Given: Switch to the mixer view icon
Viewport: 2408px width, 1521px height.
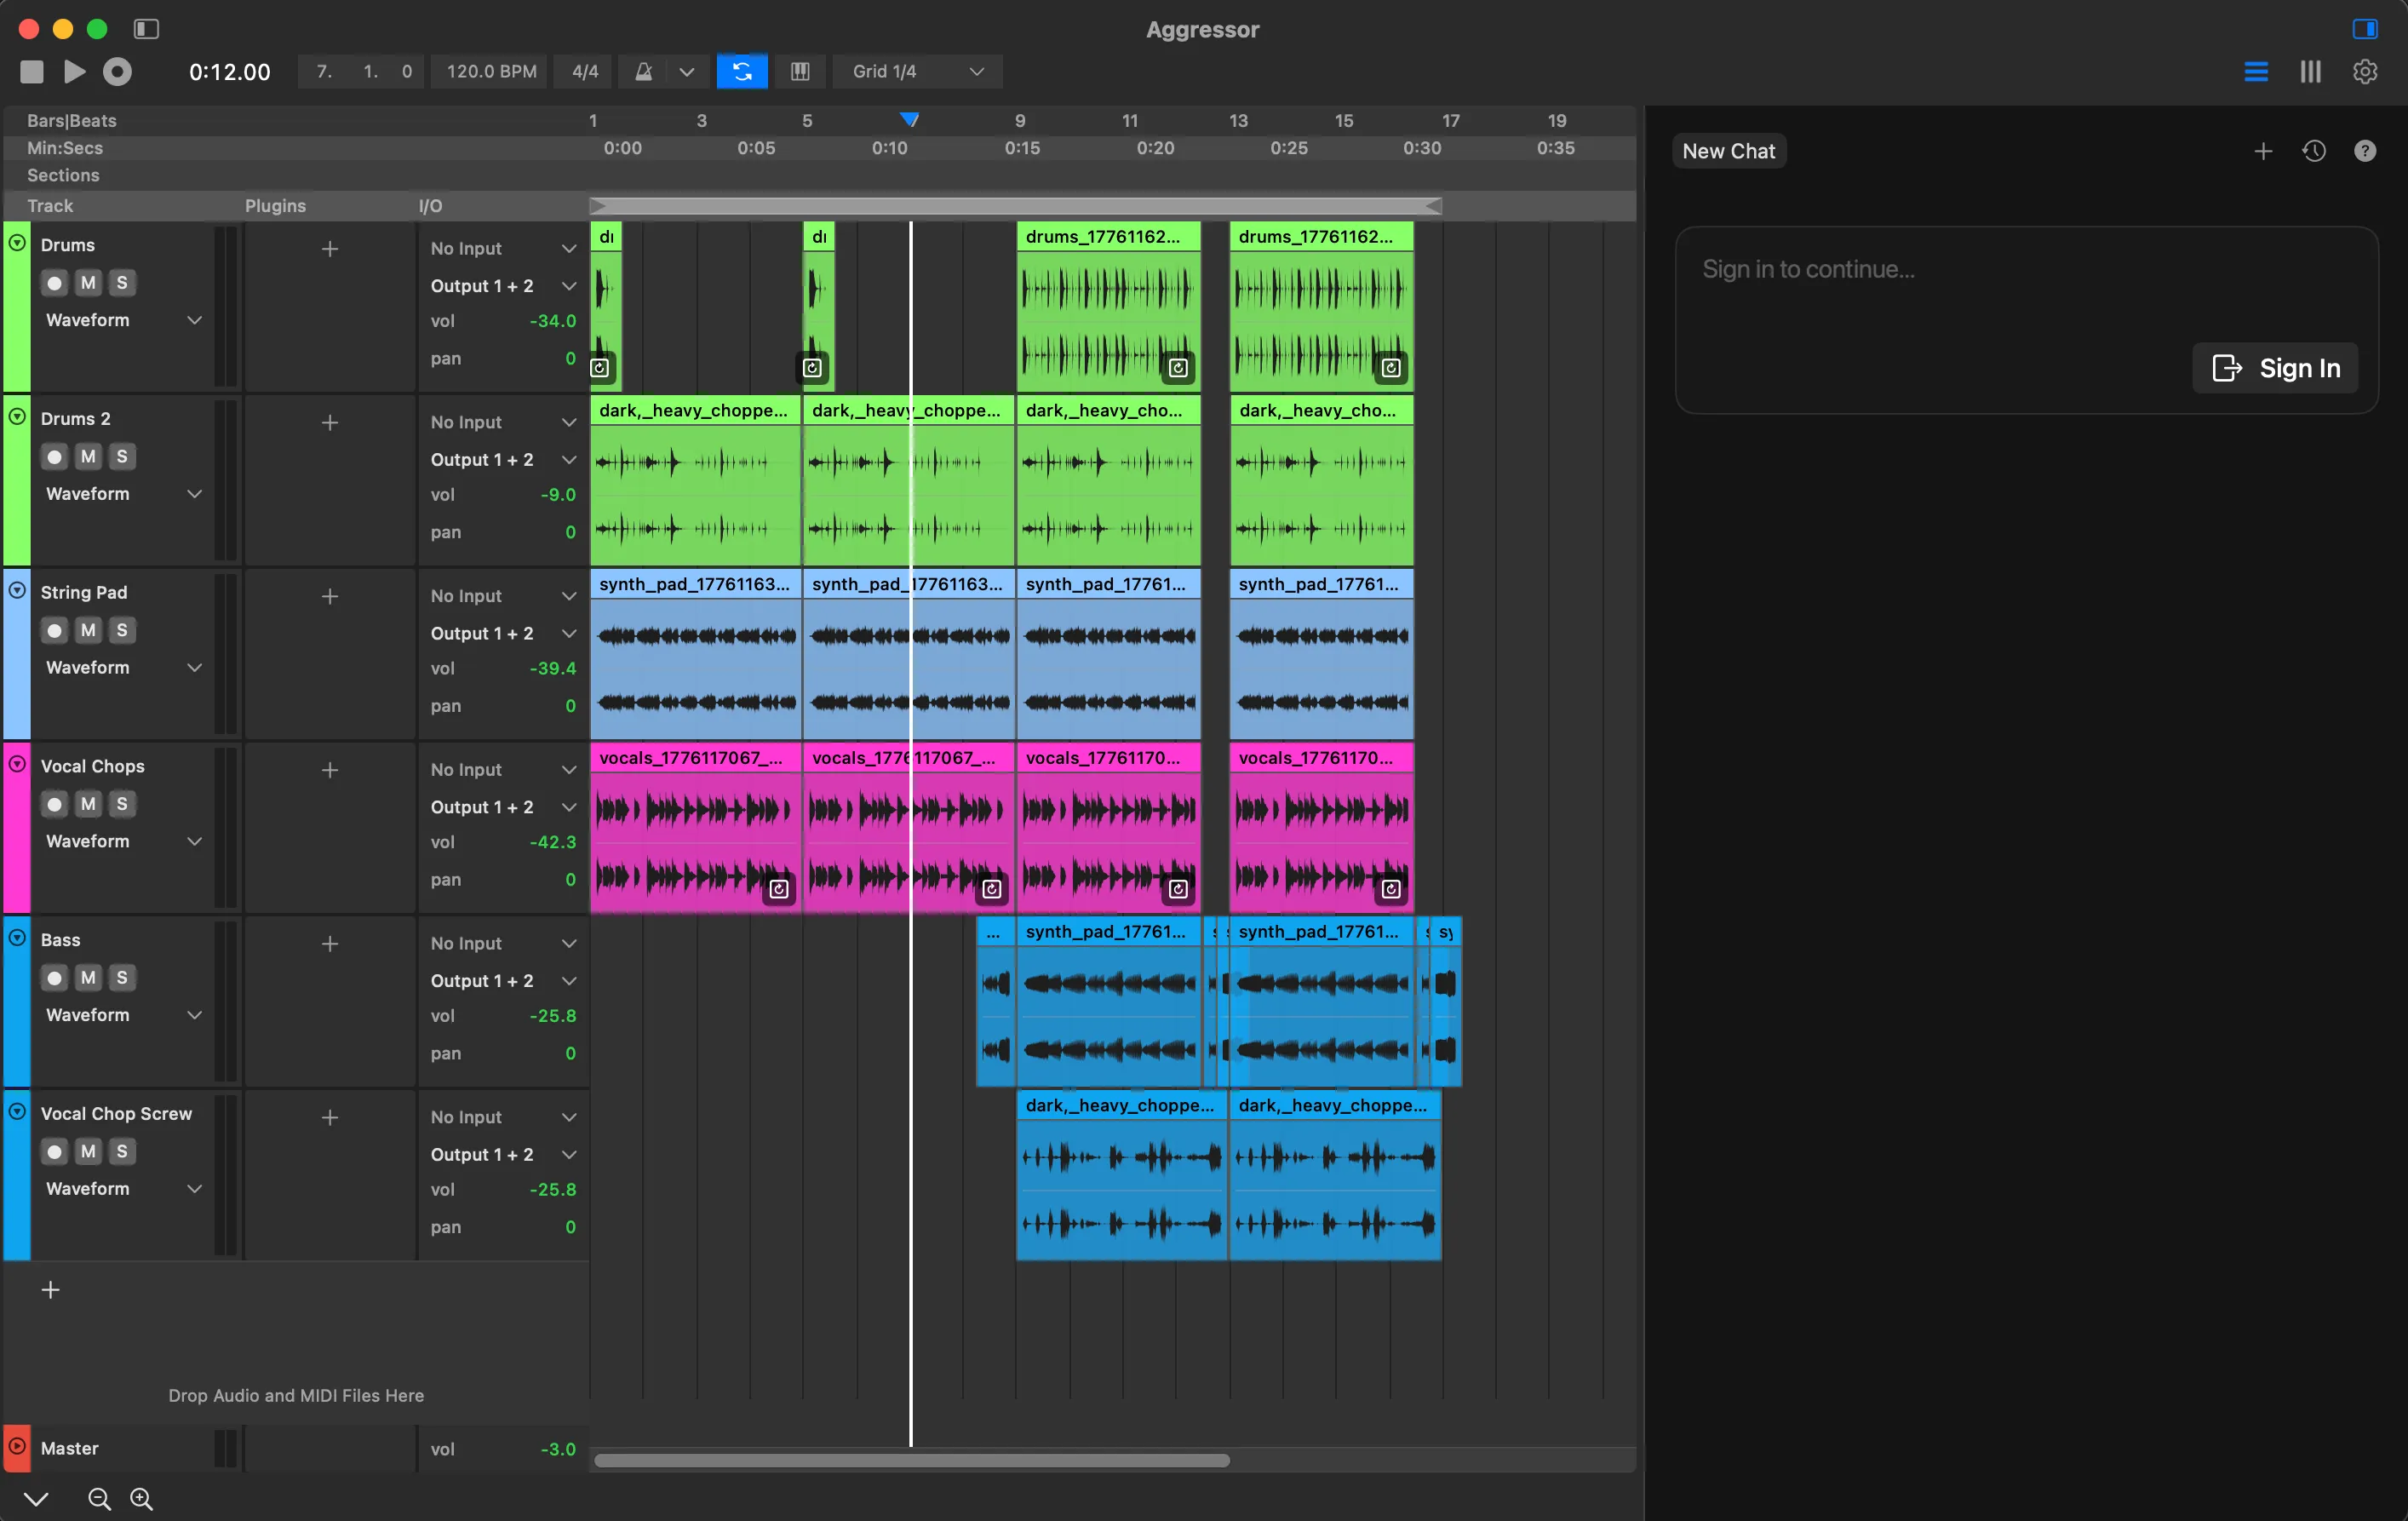Looking at the screenshot, I should 2310,71.
